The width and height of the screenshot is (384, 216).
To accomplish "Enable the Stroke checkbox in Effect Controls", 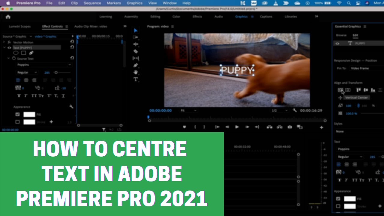I will click(17, 122).
